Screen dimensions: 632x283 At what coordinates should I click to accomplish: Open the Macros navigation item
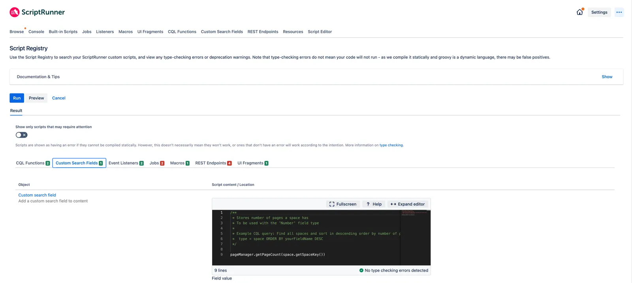coord(126,32)
